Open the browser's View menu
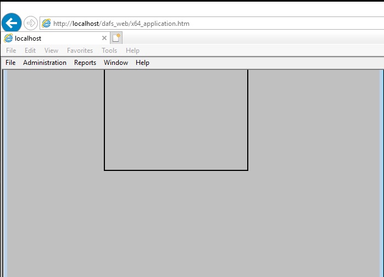Image resolution: width=384 pixels, height=277 pixels. [51, 51]
